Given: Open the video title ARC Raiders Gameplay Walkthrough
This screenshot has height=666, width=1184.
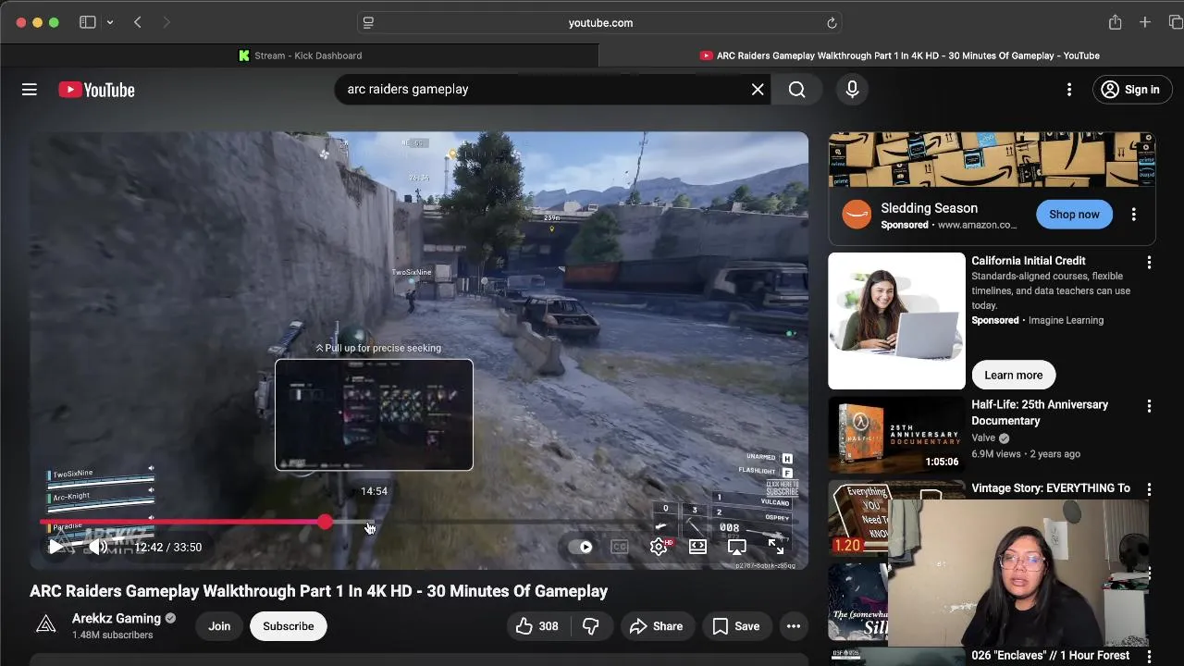Looking at the screenshot, I should [x=318, y=591].
